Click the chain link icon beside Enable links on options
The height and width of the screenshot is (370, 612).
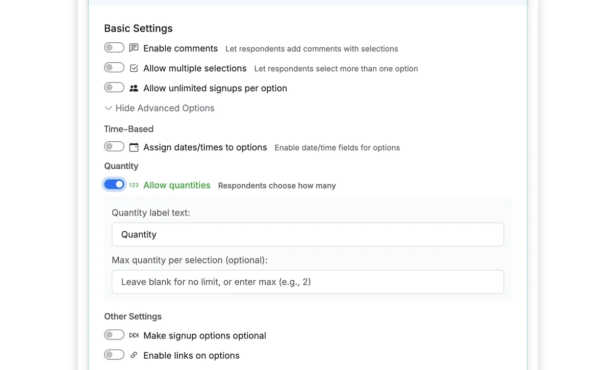(133, 355)
